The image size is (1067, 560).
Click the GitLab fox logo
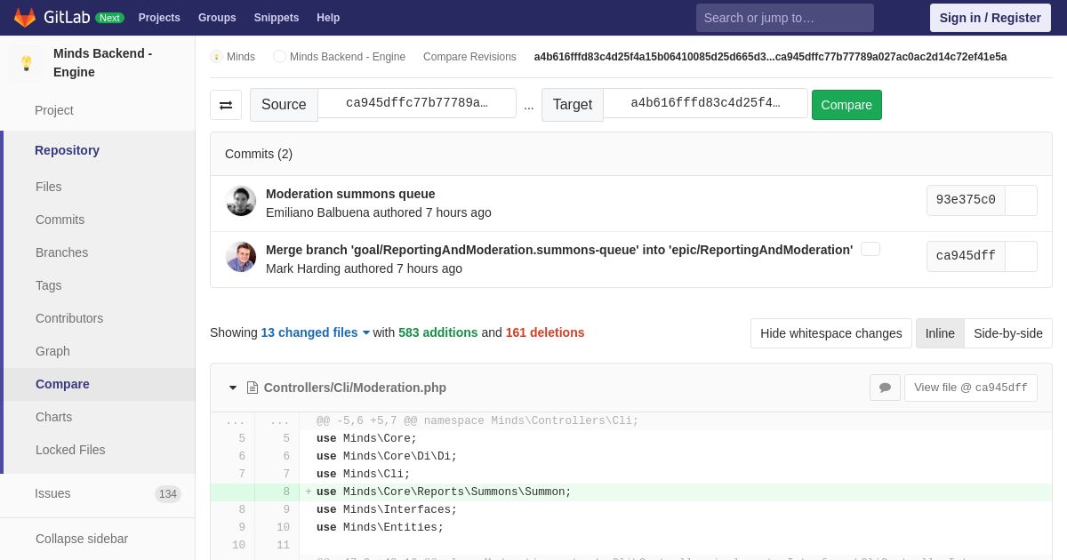point(25,18)
